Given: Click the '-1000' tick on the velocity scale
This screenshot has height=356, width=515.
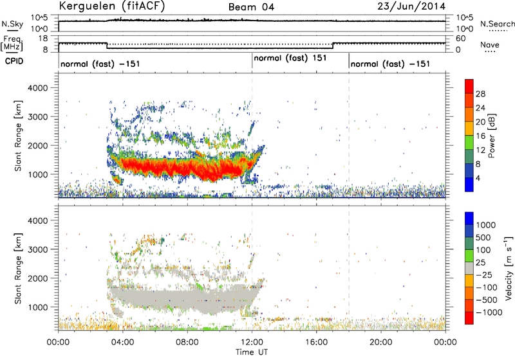Looking at the screenshot, I should pos(489,312).
